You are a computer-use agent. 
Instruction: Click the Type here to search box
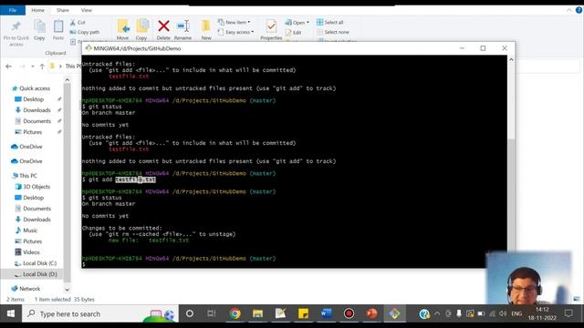pos(100,313)
